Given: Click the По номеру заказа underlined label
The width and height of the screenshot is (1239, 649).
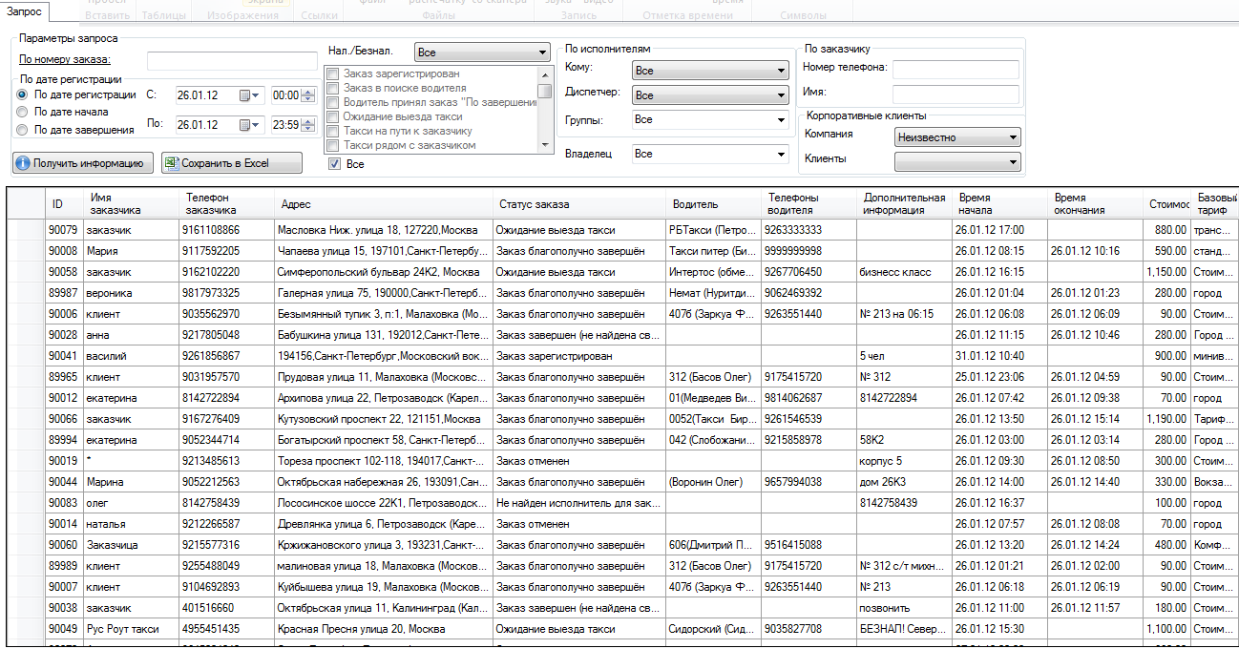Looking at the screenshot, I should pos(65,60).
